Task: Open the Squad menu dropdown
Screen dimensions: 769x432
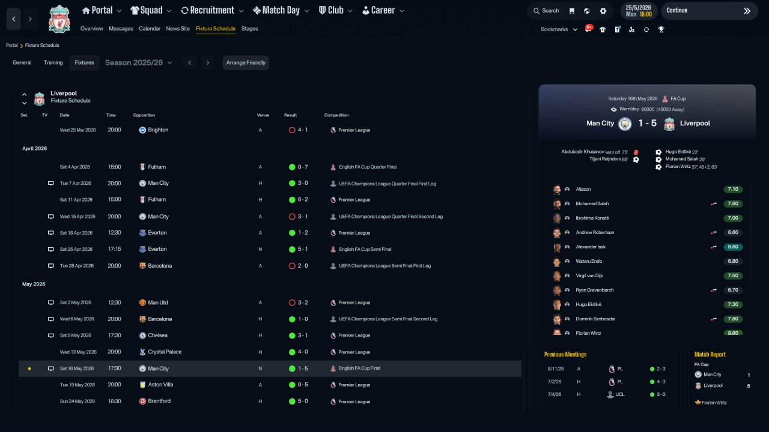Action: click(x=151, y=10)
